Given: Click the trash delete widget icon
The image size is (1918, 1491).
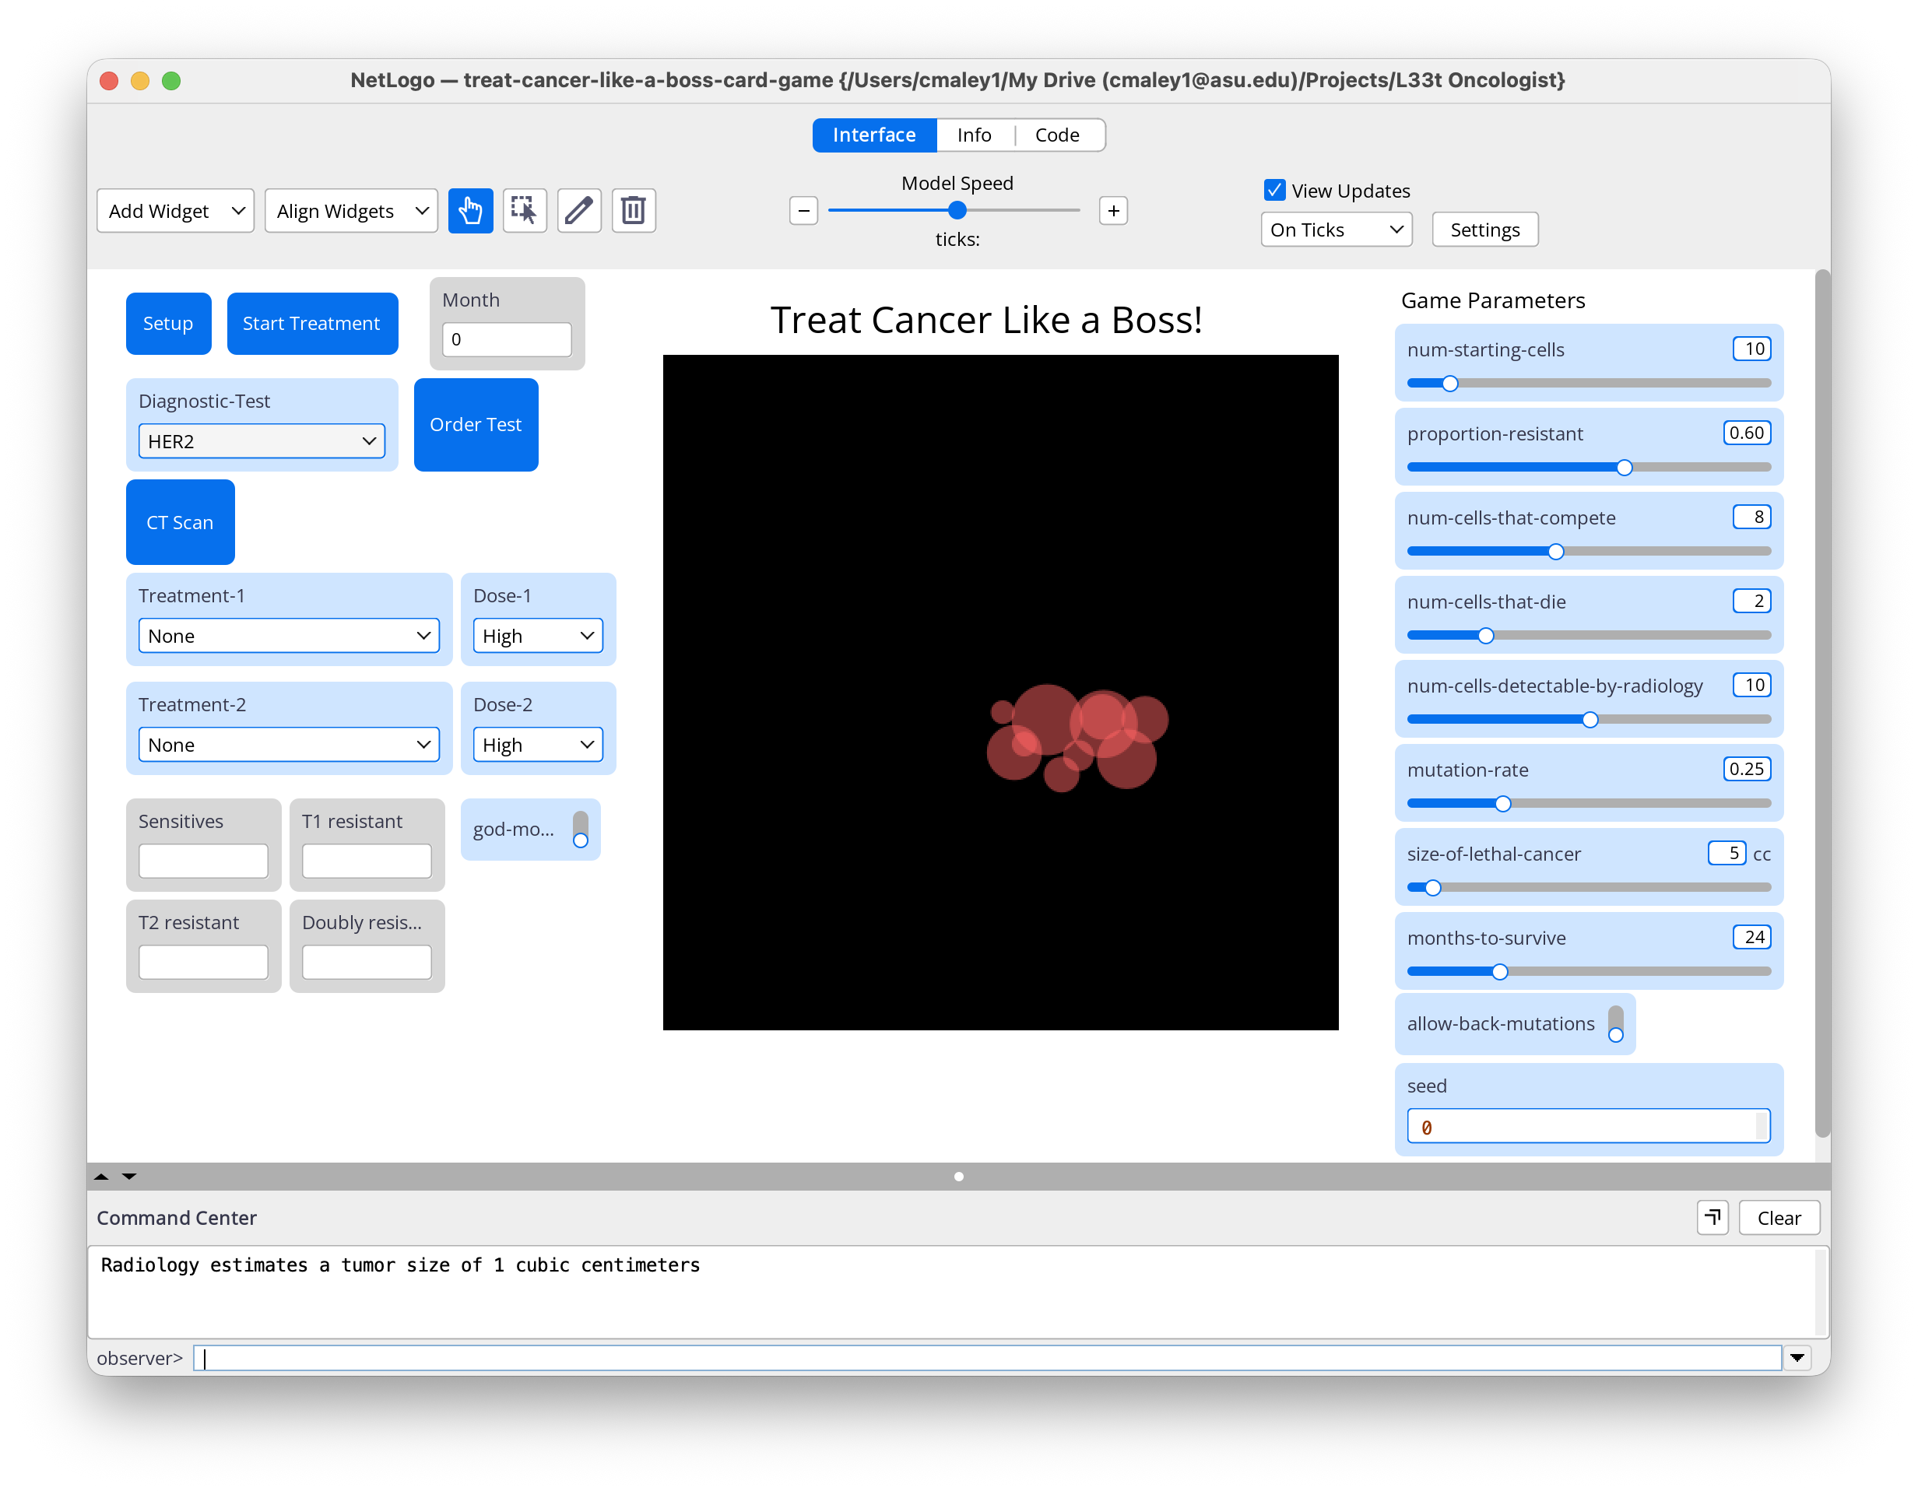Looking at the screenshot, I should (x=633, y=210).
